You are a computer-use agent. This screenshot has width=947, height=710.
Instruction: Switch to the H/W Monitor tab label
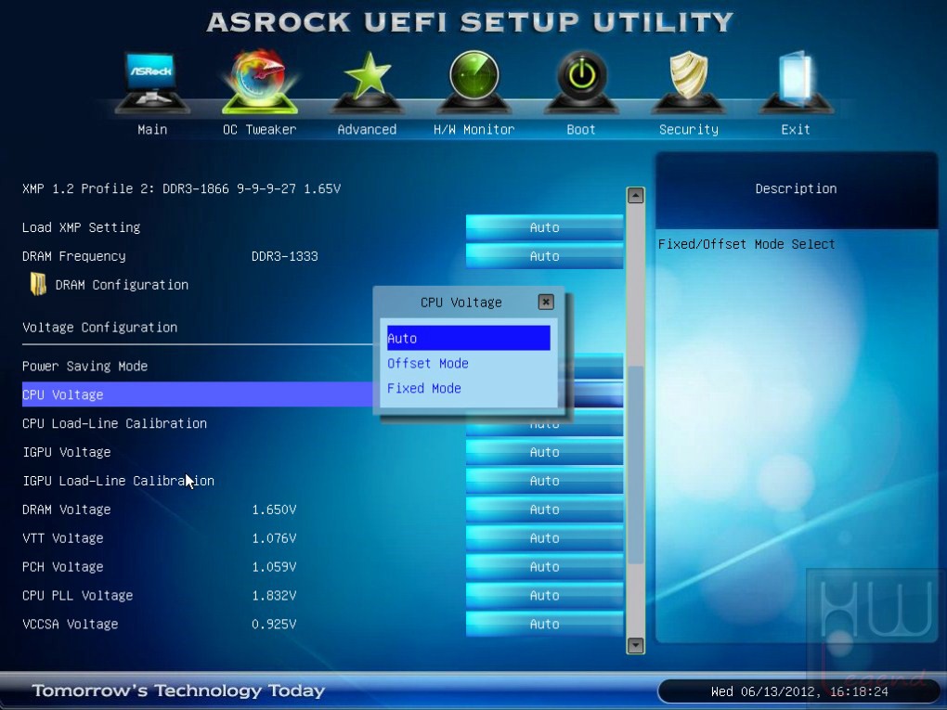474,129
